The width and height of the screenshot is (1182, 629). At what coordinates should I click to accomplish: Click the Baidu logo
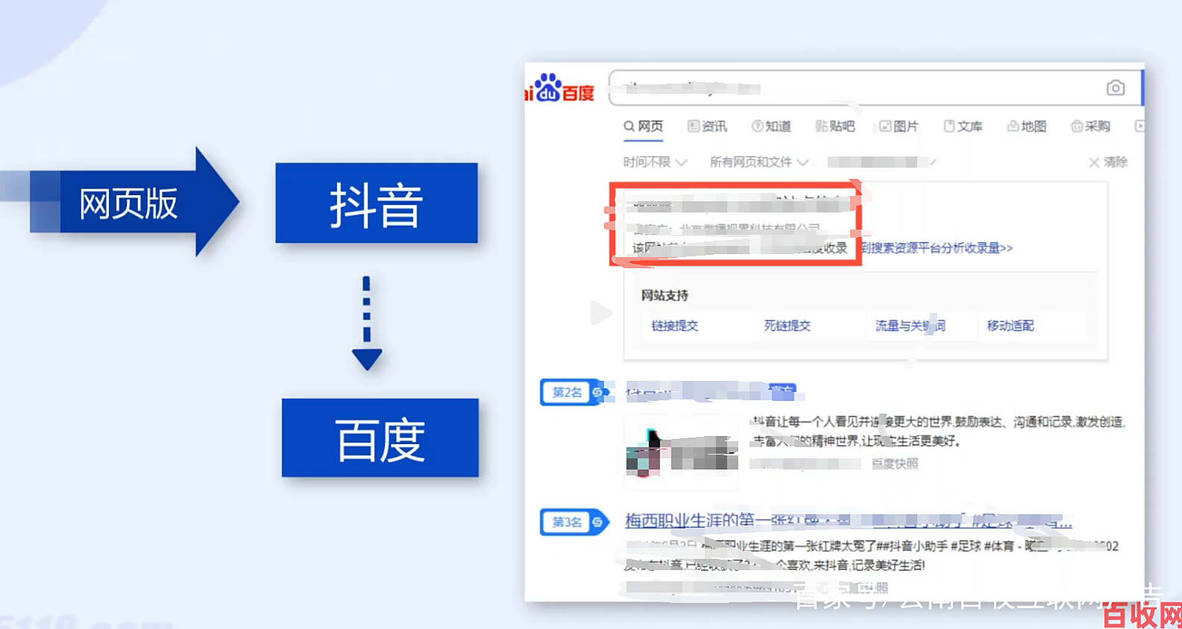(x=560, y=88)
